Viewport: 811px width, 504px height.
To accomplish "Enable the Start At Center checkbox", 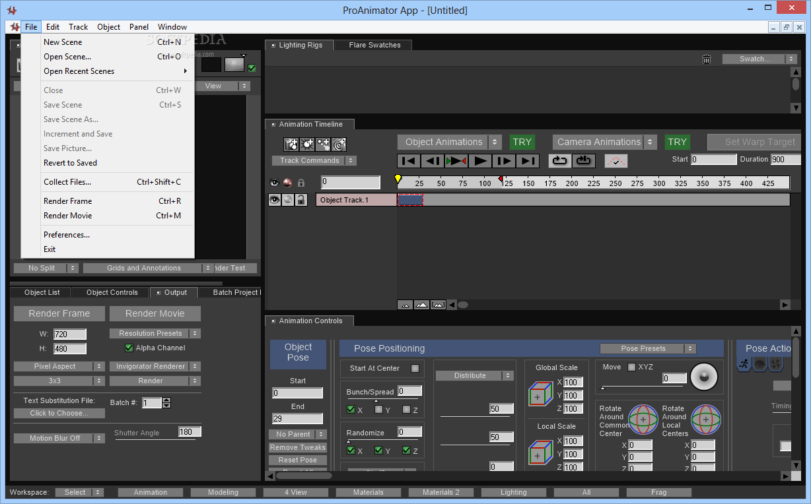I will coord(415,368).
